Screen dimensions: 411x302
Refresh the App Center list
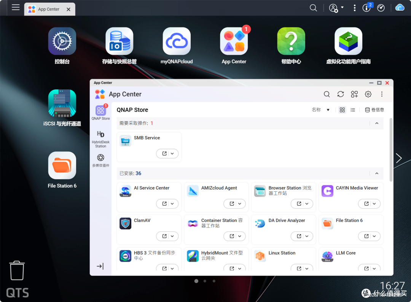tap(341, 94)
